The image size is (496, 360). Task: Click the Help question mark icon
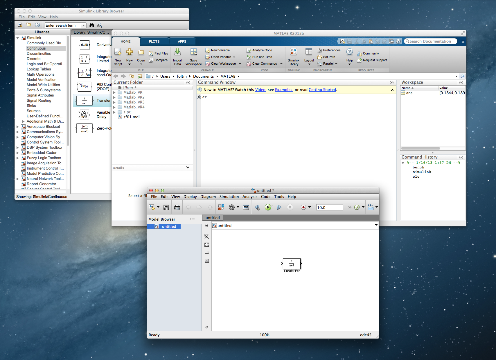pyautogui.click(x=350, y=52)
